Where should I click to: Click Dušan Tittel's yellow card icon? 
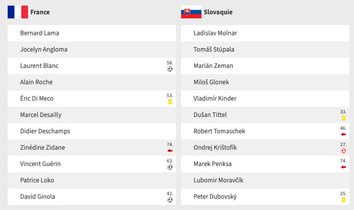(343, 118)
